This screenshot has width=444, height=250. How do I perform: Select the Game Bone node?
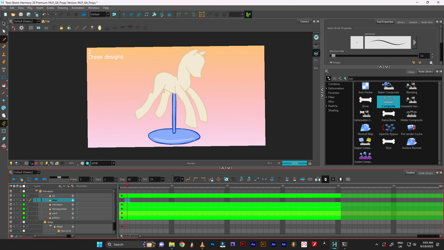point(388,116)
